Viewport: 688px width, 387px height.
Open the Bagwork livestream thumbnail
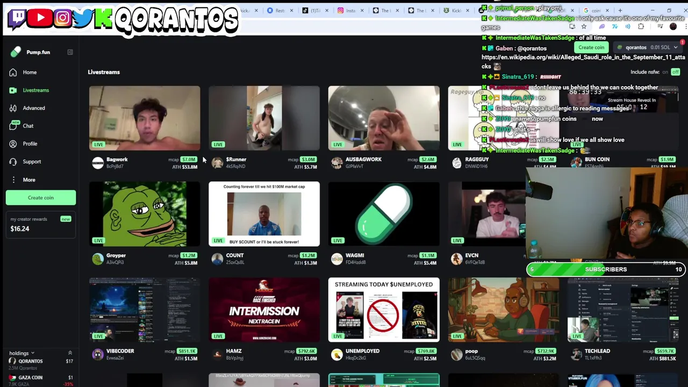click(x=145, y=118)
